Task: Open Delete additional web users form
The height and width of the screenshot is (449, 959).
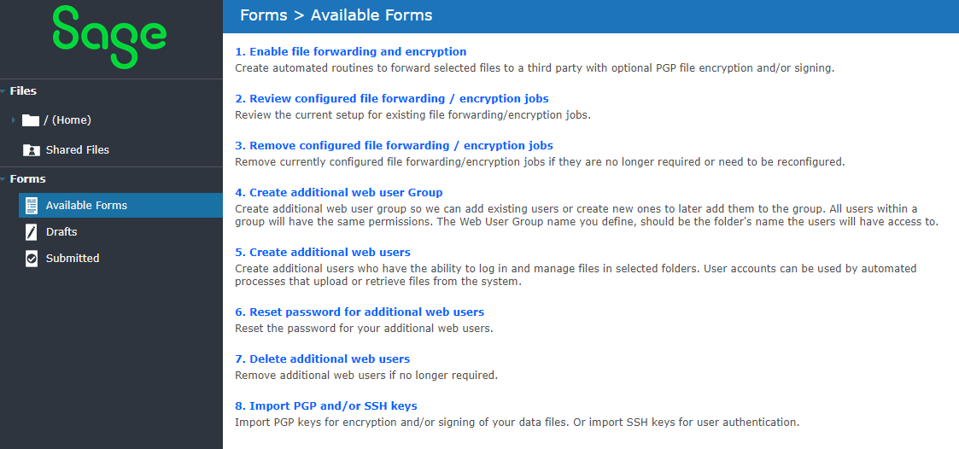Action: pos(323,359)
